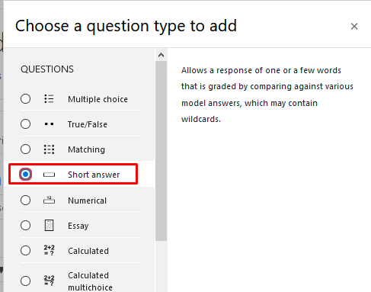The image size is (371, 292).
Task: Click the scroll up arrow of question list
Action: tap(161, 55)
